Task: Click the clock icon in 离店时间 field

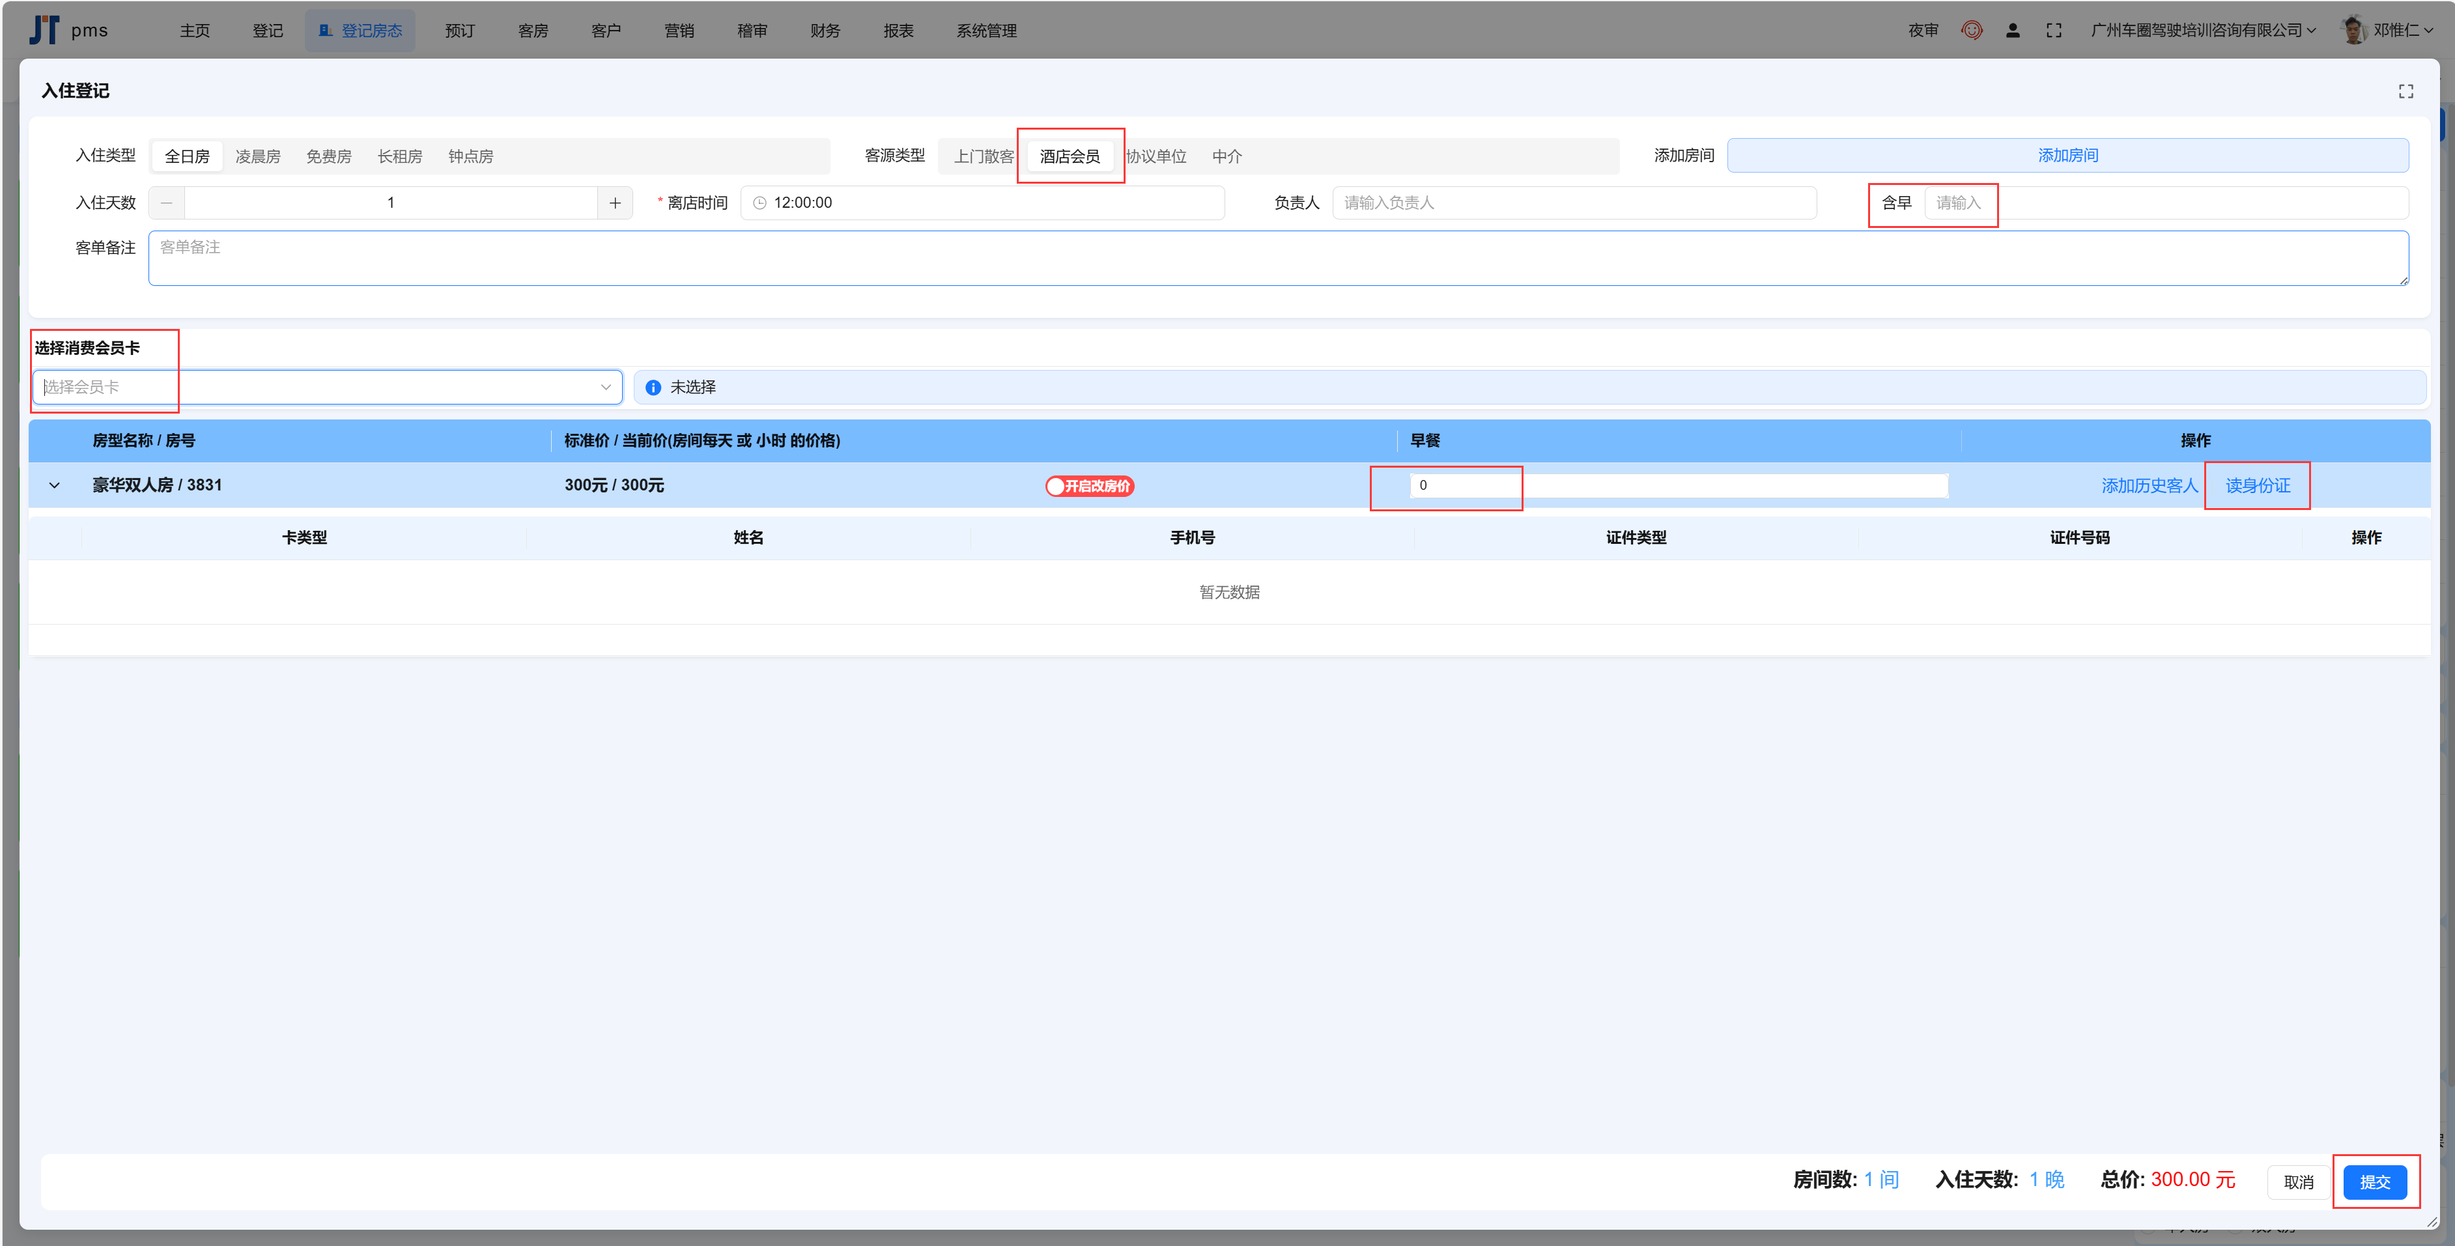Action: pos(759,203)
